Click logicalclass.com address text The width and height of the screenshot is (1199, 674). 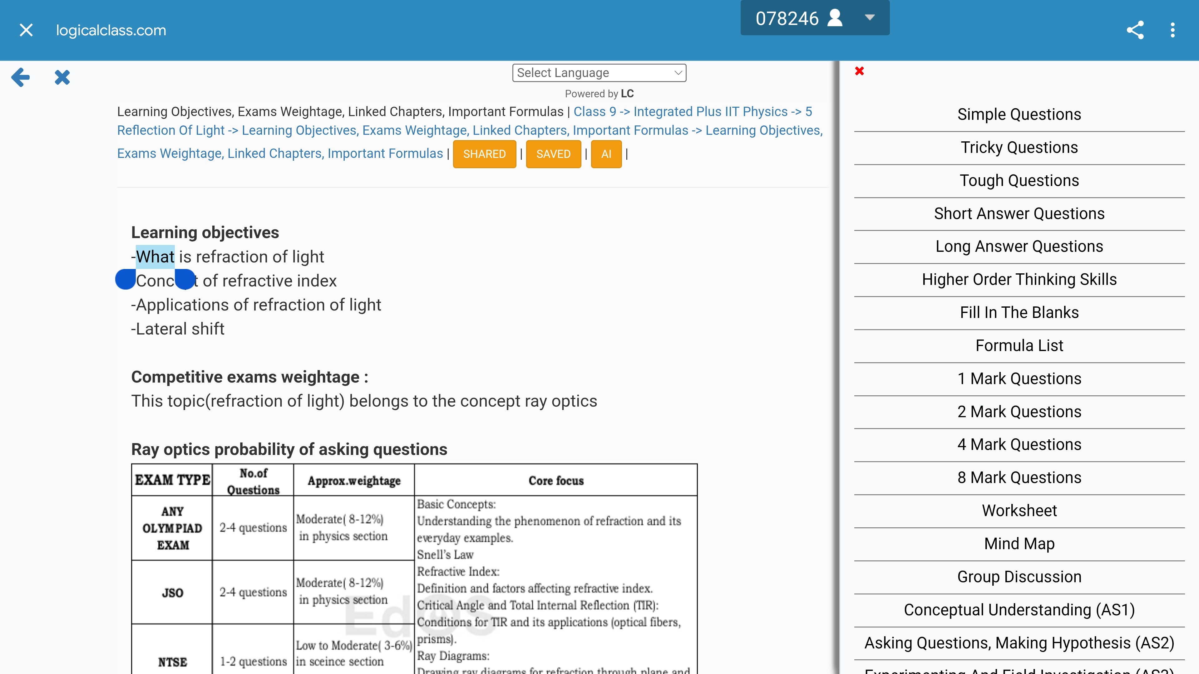111,30
